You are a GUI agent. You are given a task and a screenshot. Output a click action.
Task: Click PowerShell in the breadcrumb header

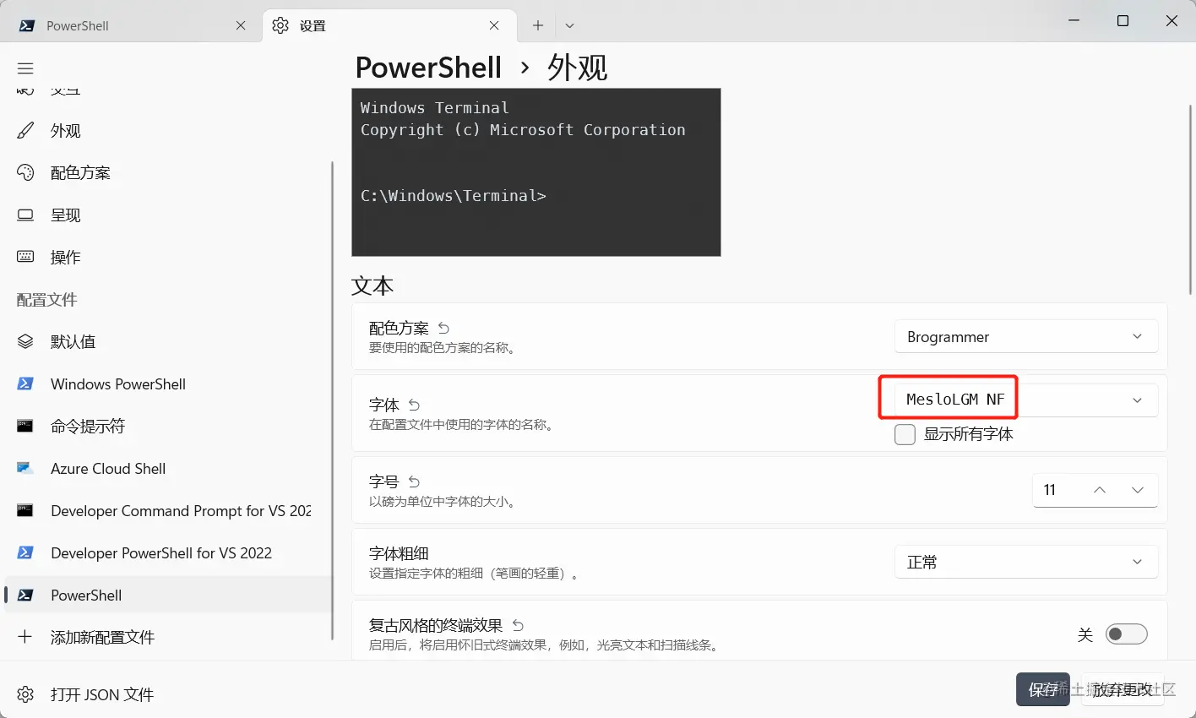[x=428, y=68]
